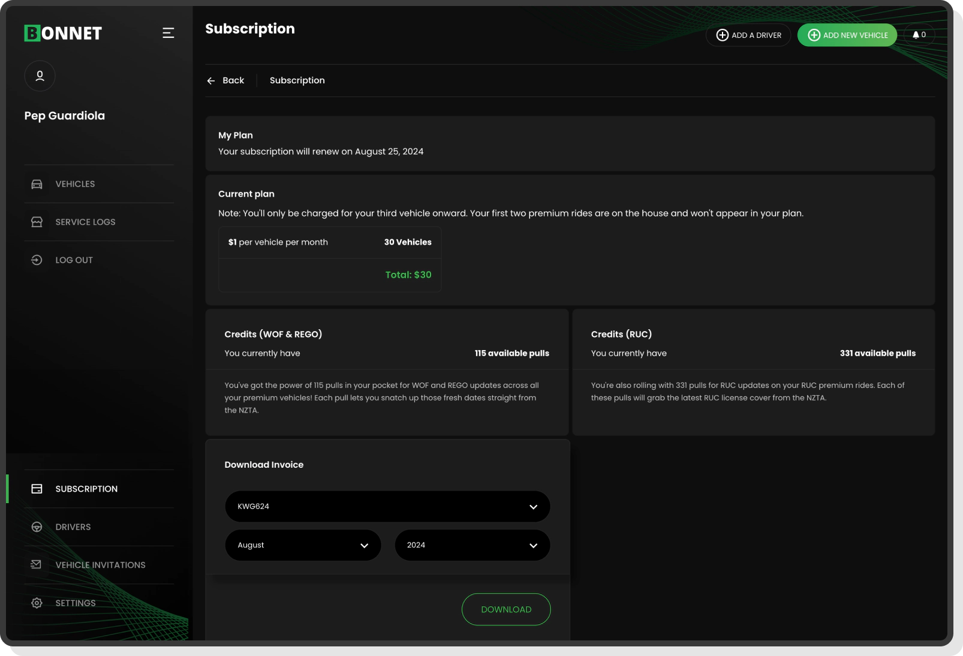This screenshot has width=963, height=656.
Task: Click the Add a Driver button
Action: [x=748, y=35]
